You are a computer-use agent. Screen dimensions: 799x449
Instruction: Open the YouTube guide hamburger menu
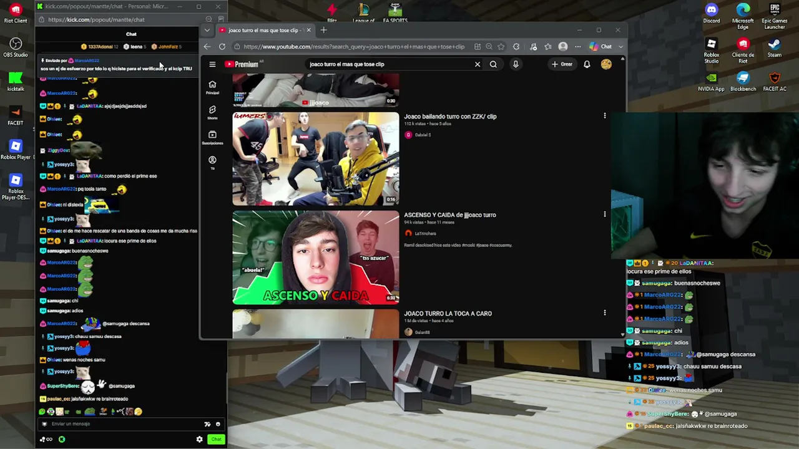212,64
